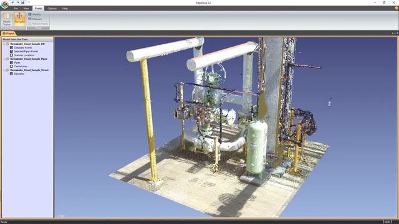Click the Redo arrow in quick access toolbar
399x224 pixels.
tap(18, 2)
